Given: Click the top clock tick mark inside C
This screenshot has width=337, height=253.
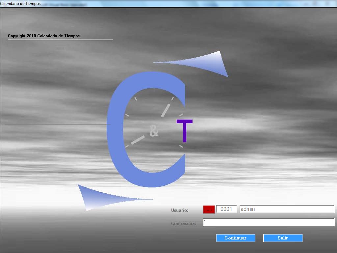Looking at the screenshot, I should pos(154,89).
